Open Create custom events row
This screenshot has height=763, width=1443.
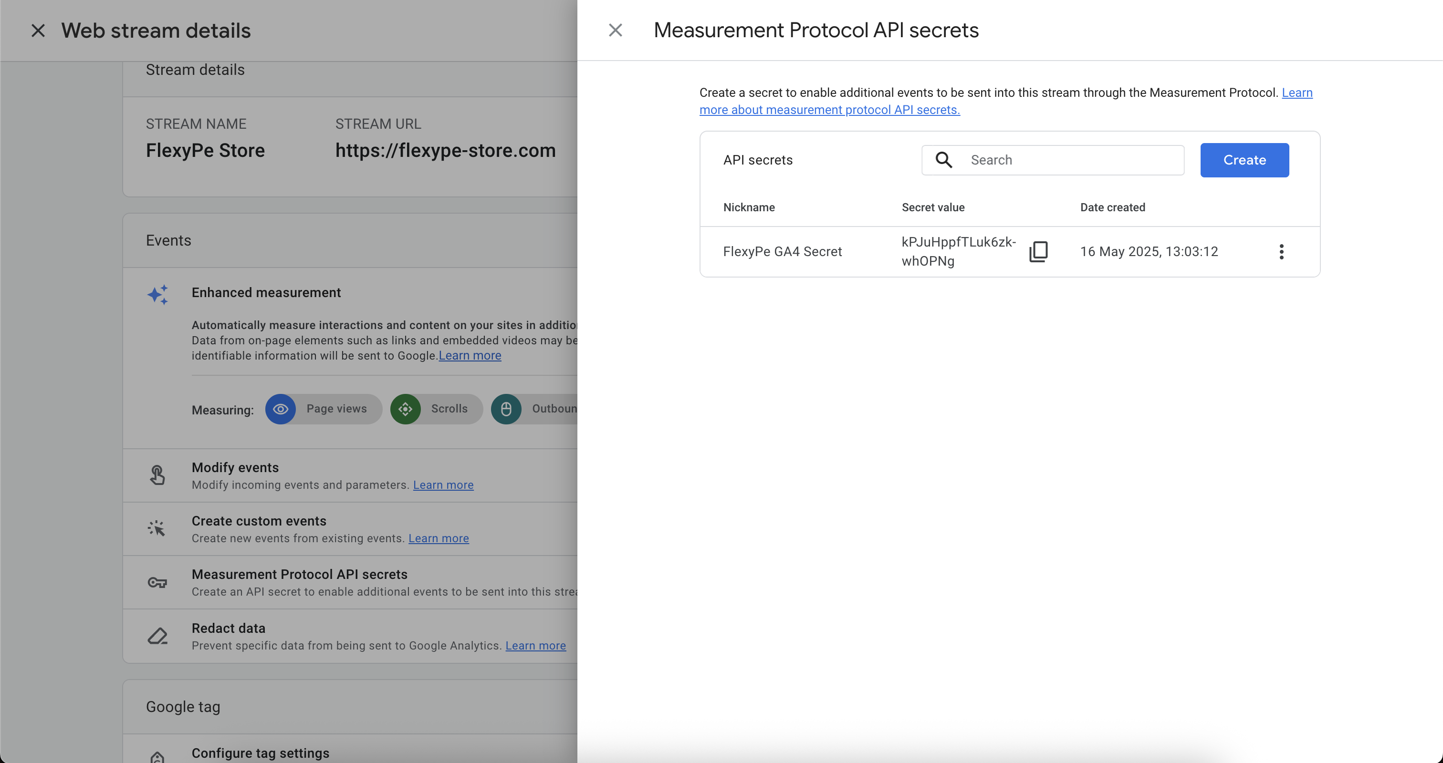tap(259, 521)
